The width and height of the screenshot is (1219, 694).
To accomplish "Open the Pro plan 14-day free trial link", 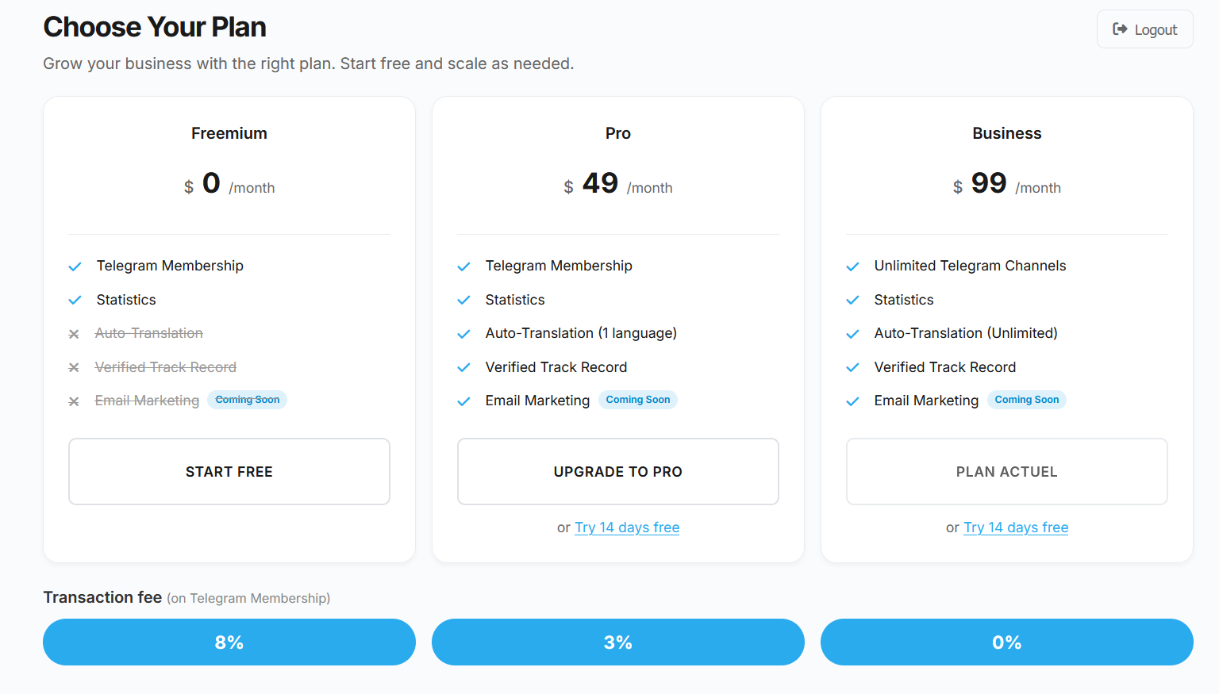I will [x=627, y=527].
